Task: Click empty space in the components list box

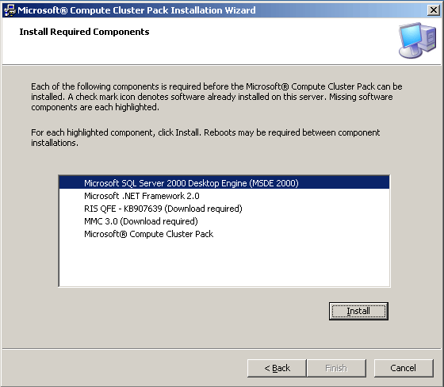Action: [x=224, y=263]
